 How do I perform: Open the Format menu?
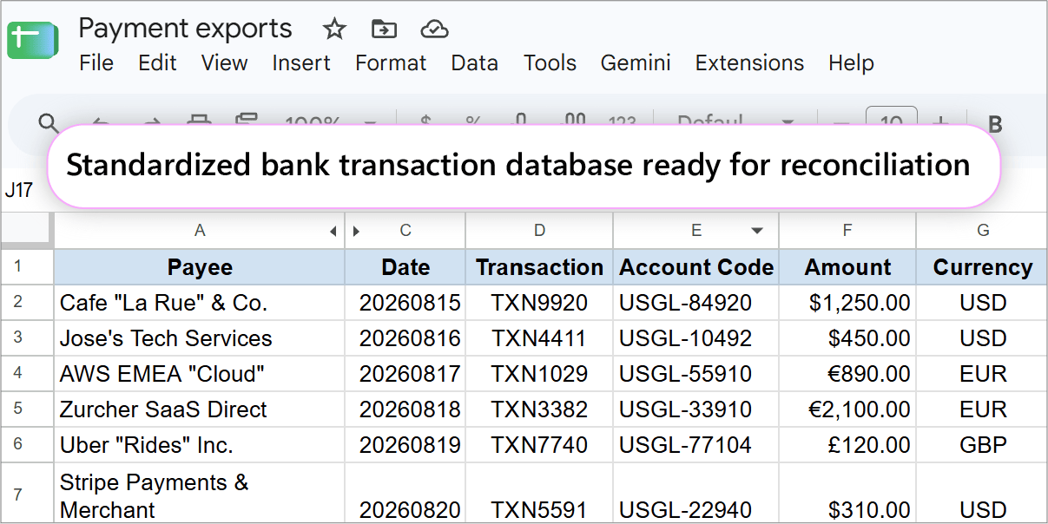(x=391, y=63)
